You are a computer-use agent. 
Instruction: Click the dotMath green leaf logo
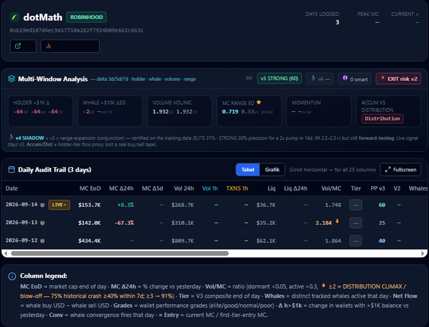[15, 17]
